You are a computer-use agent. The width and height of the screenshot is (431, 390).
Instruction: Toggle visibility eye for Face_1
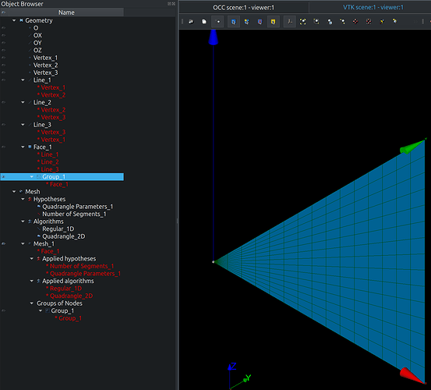4,147
